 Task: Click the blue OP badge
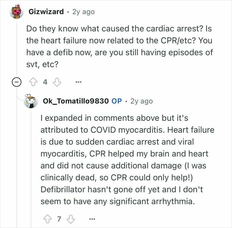click(117, 101)
